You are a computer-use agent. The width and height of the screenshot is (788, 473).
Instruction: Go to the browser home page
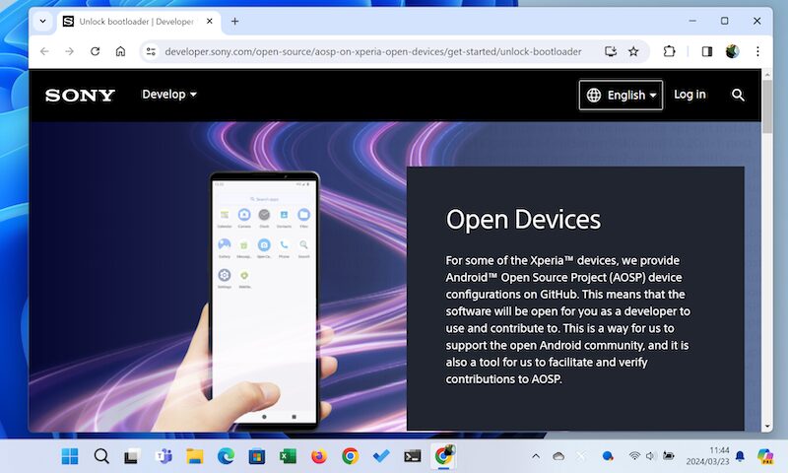(120, 51)
